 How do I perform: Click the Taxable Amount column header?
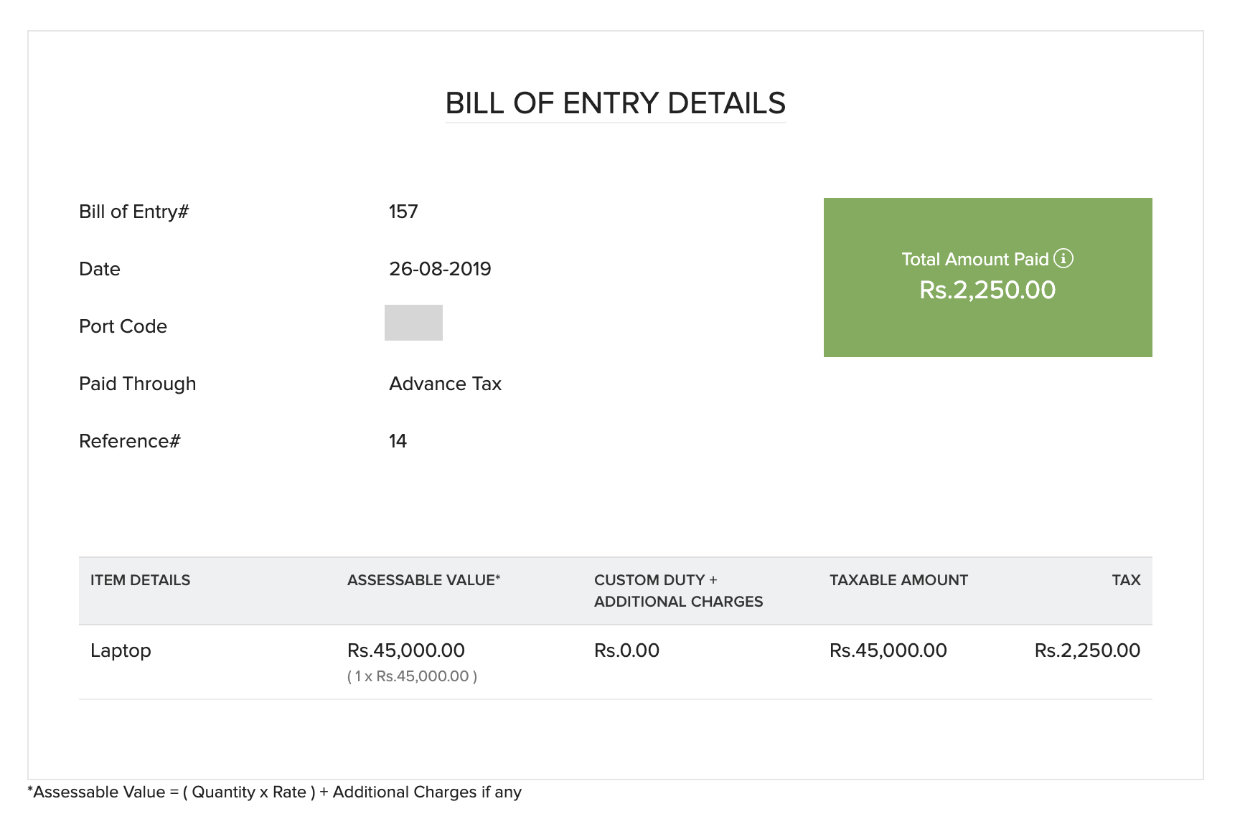(x=898, y=580)
